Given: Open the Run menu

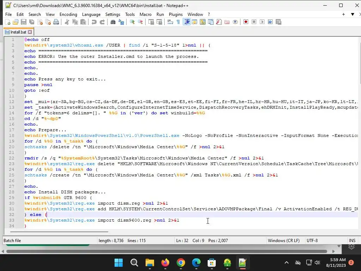Looking at the screenshot, I should 160,14.
